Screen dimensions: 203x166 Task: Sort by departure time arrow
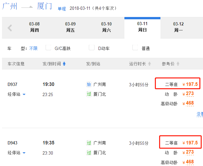pos(64,64)
